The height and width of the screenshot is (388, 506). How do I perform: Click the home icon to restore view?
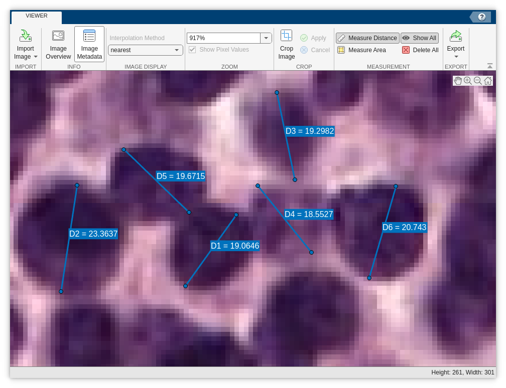(x=487, y=80)
